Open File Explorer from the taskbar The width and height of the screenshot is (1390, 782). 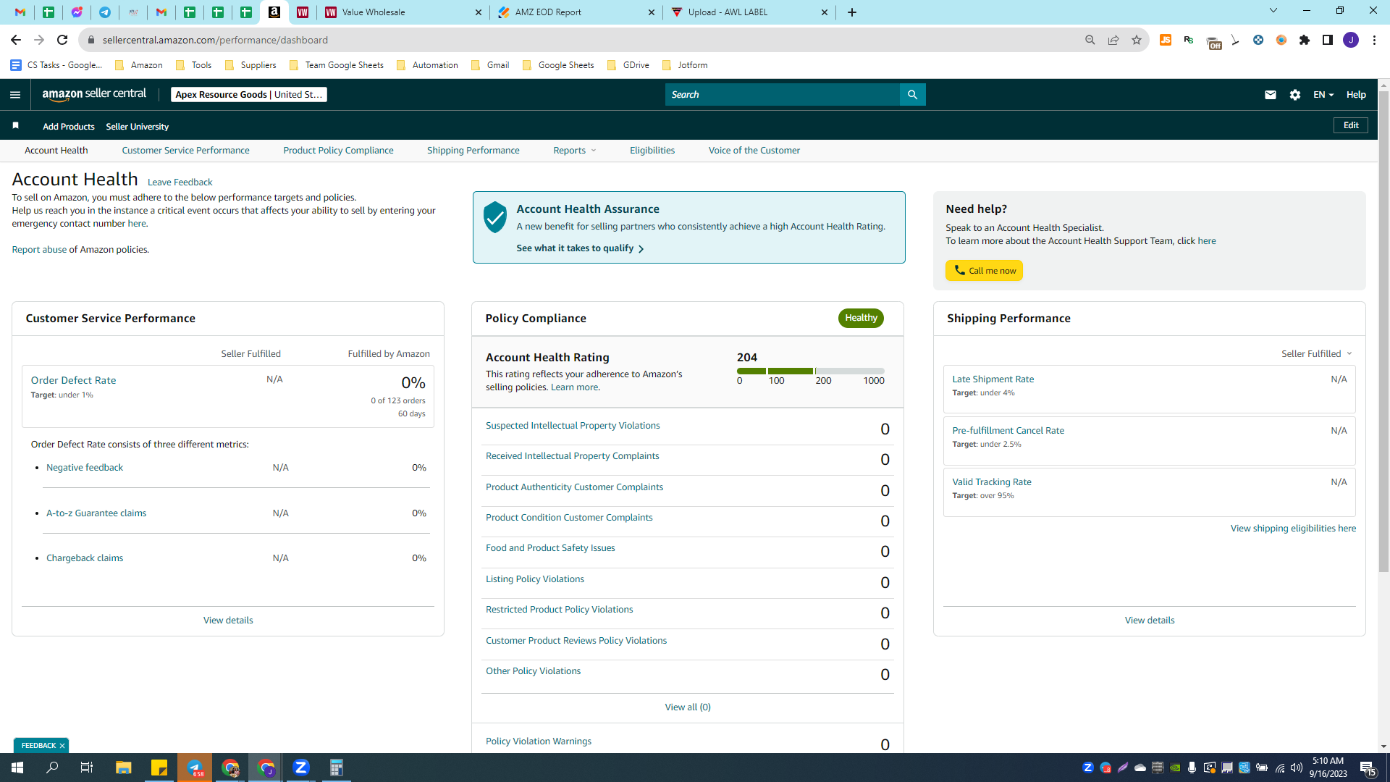point(124,768)
